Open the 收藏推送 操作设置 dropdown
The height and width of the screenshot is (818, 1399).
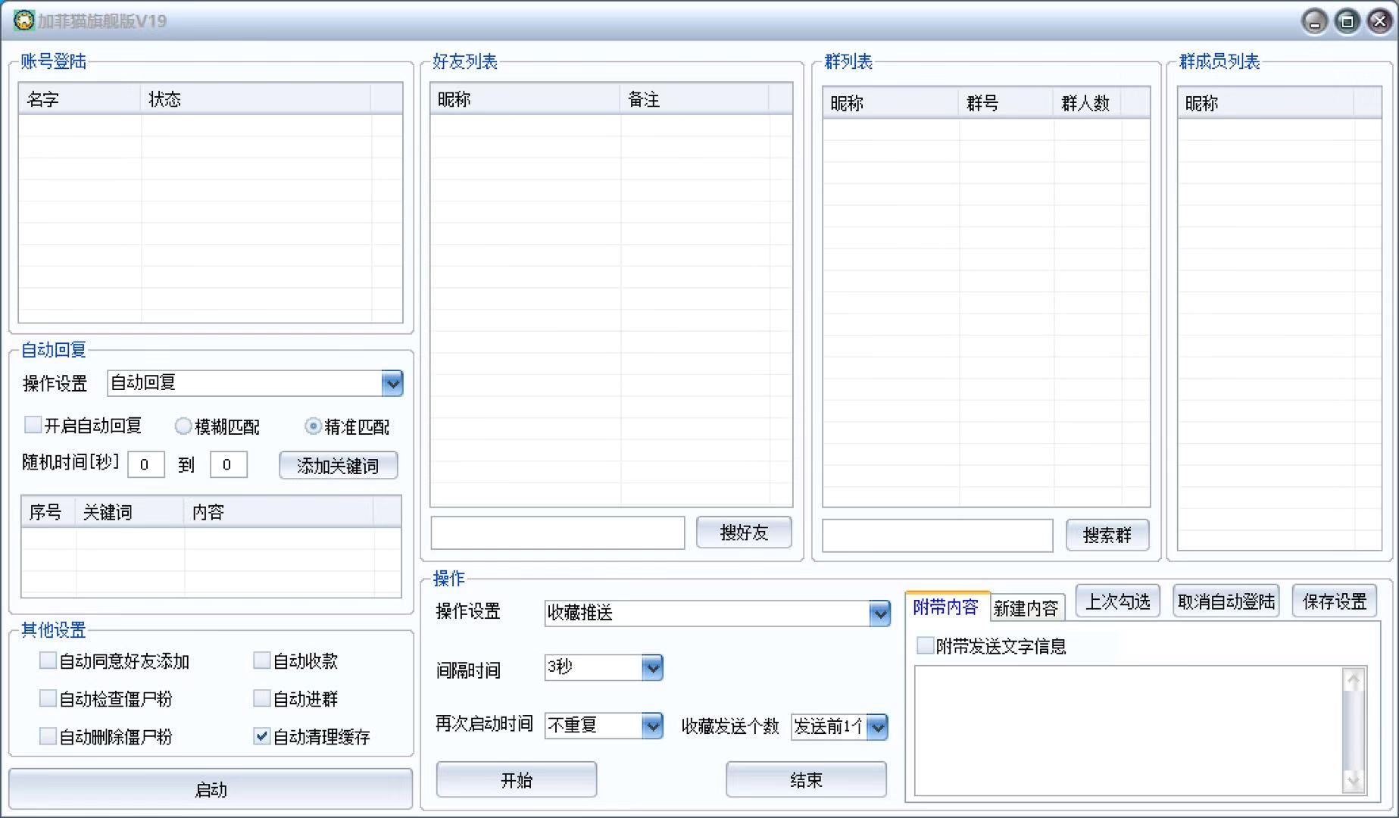[879, 613]
